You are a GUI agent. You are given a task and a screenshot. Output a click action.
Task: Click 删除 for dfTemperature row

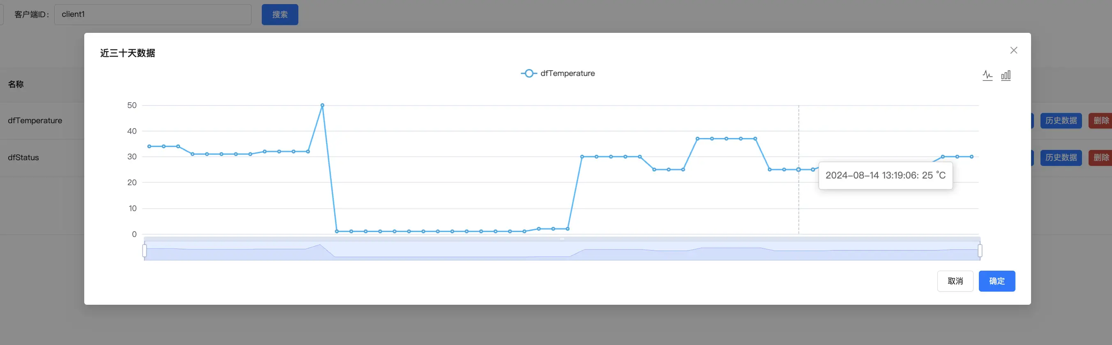click(1100, 121)
